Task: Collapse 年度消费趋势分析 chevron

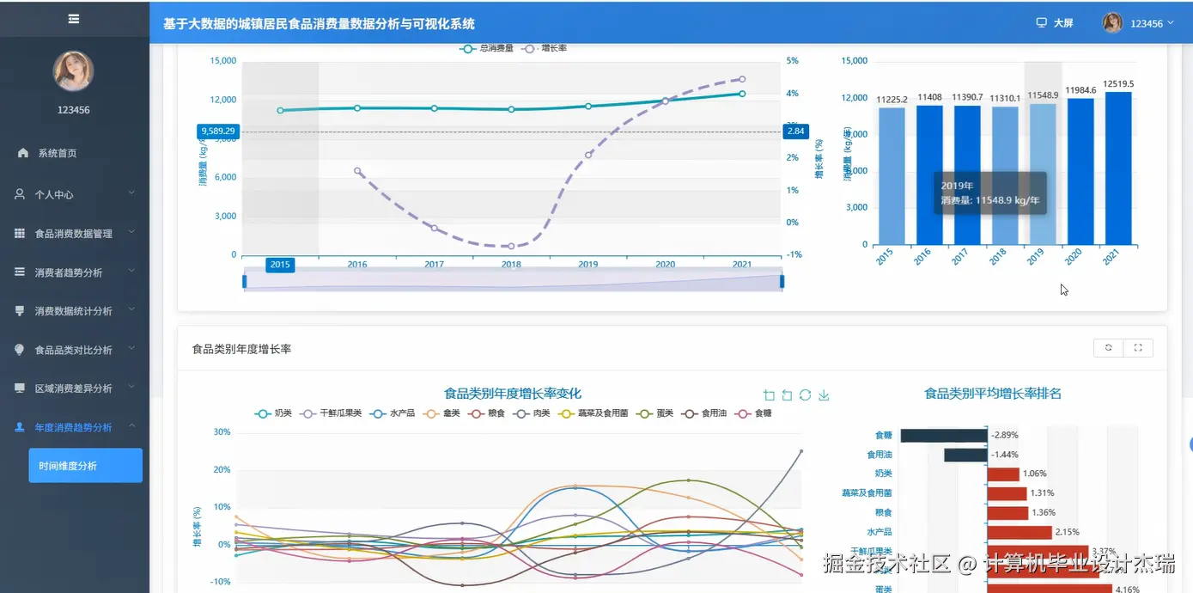Action: point(132,426)
